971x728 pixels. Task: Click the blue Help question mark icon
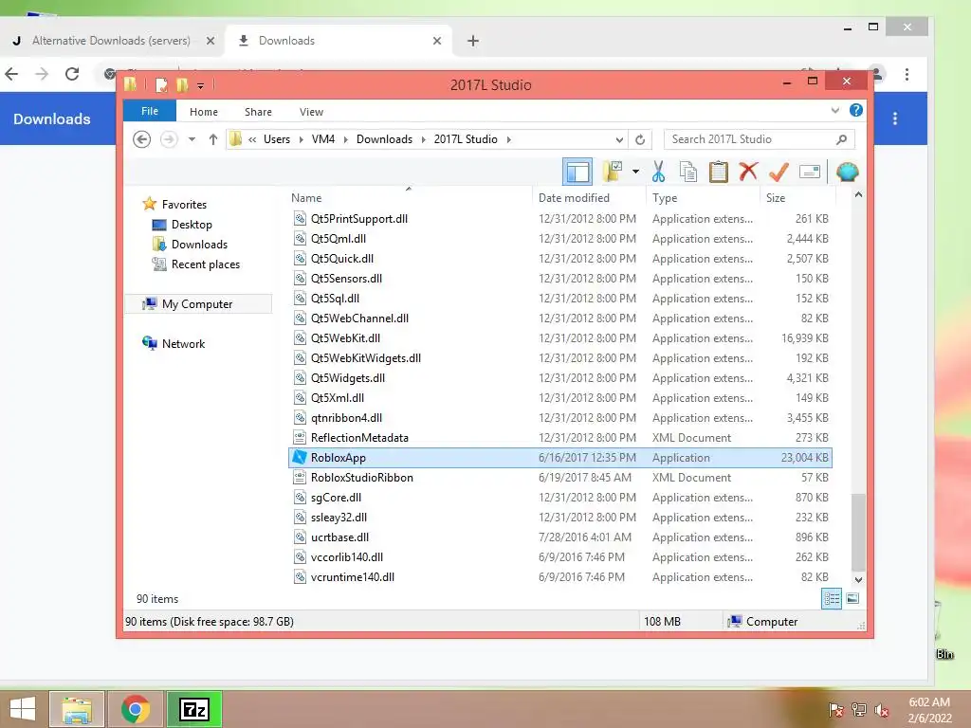point(856,110)
